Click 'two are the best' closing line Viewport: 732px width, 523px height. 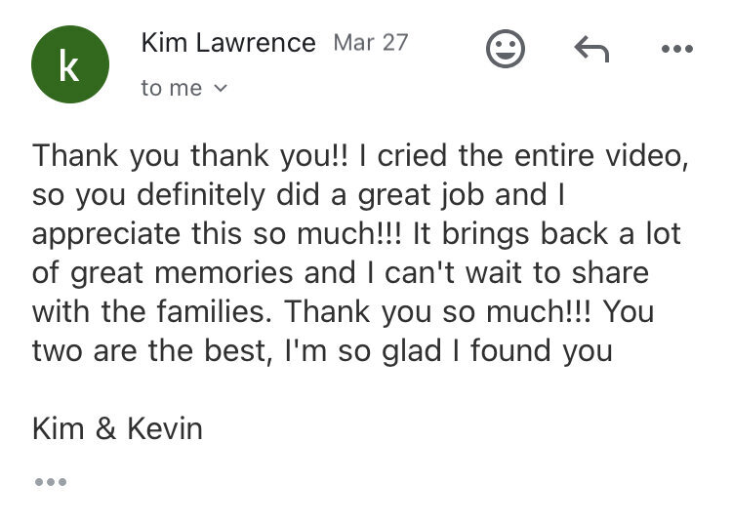pos(152,351)
